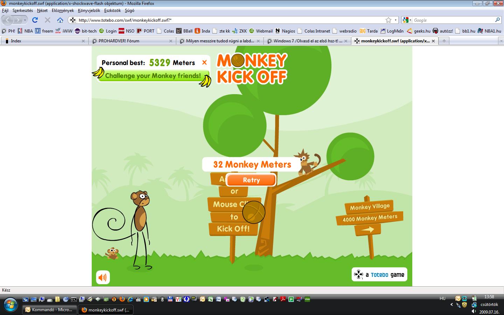Image resolution: width=504 pixels, height=315 pixels.
Task: Open the Eszközök menu
Action: 112,10
